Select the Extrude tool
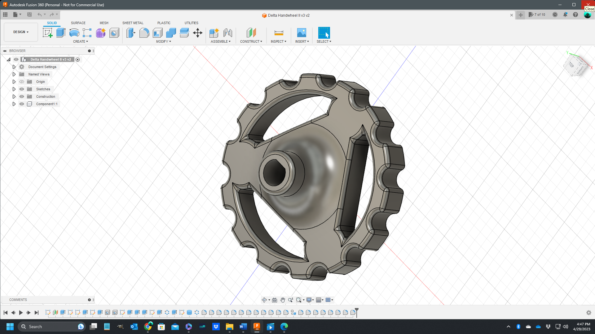Image resolution: width=595 pixels, height=334 pixels. [x=60, y=33]
